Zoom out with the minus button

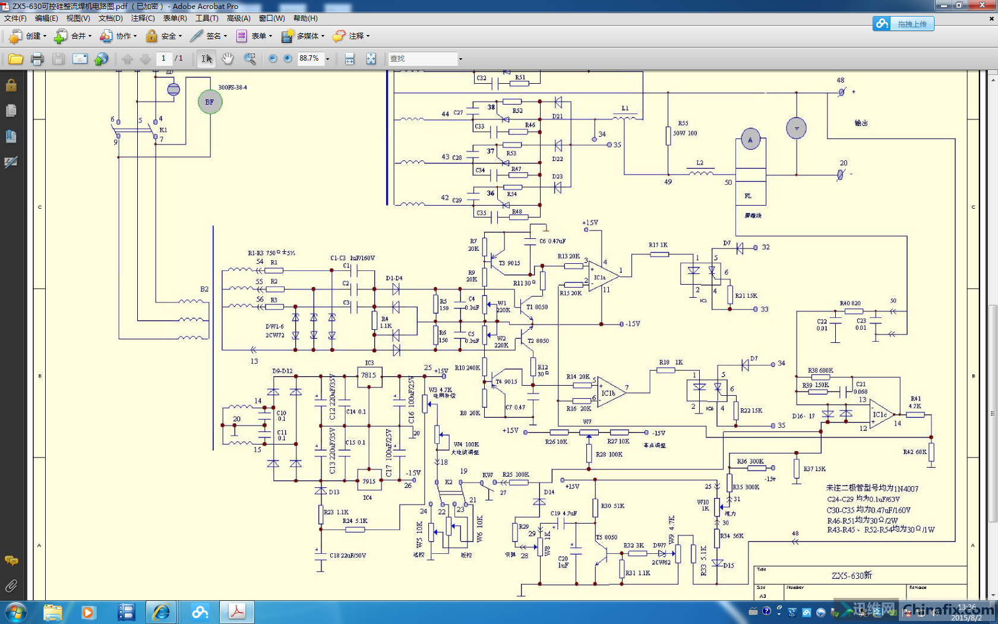(273, 58)
